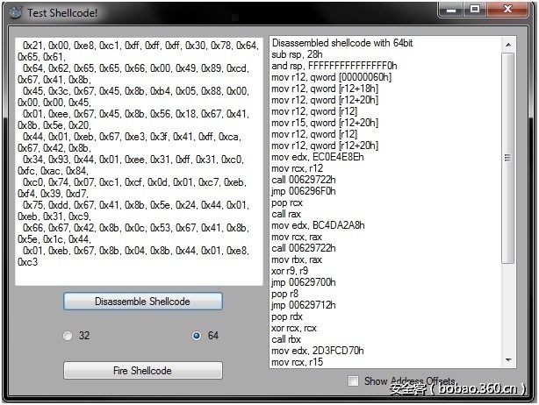
Task: Close the Test Shellcode window
Action: click(509, 10)
